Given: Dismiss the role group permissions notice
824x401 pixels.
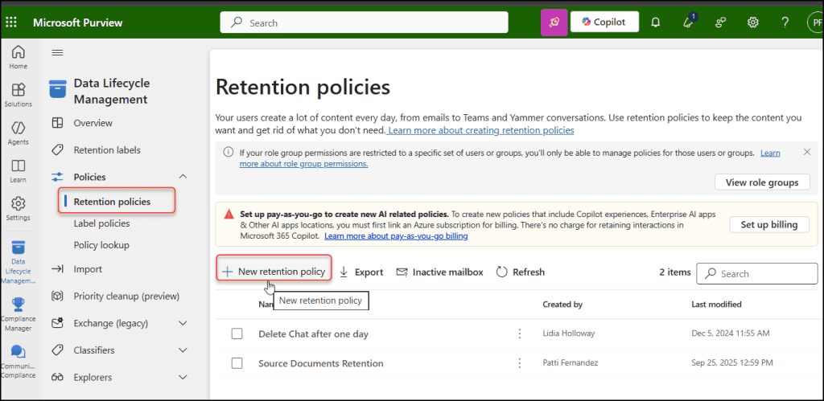Looking at the screenshot, I should tap(807, 152).
